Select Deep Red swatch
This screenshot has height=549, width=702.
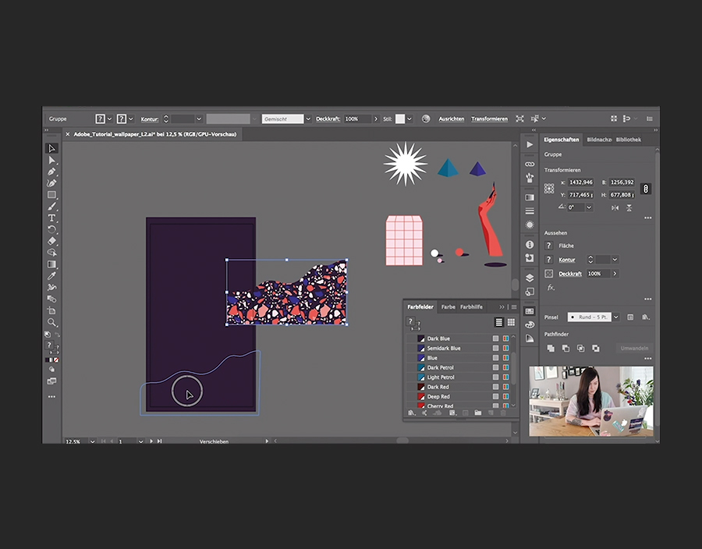(x=459, y=396)
